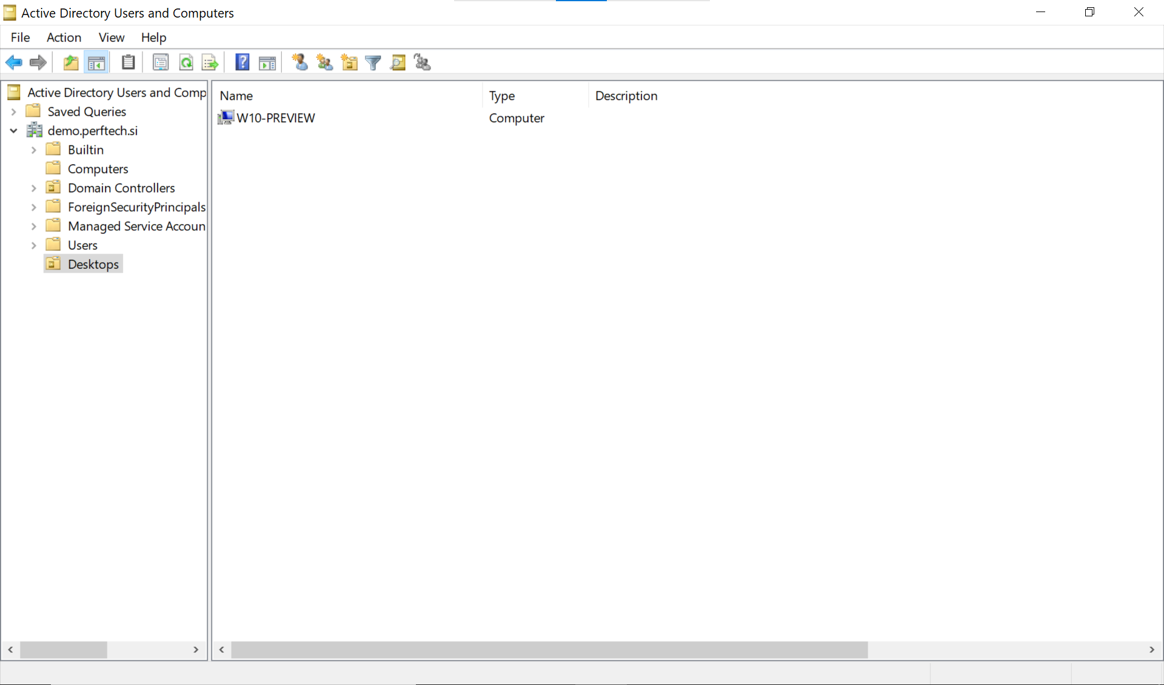This screenshot has width=1164, height=685.
Task: Open the Help menu
Action: point(154,37)
